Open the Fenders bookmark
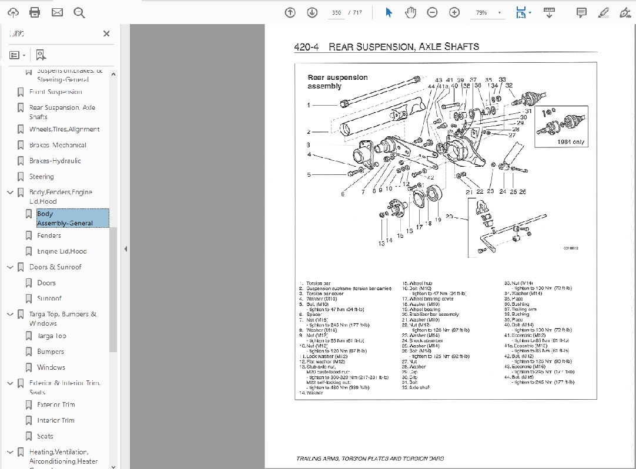The height and width of the screenshot is (469, 636). 49,235
